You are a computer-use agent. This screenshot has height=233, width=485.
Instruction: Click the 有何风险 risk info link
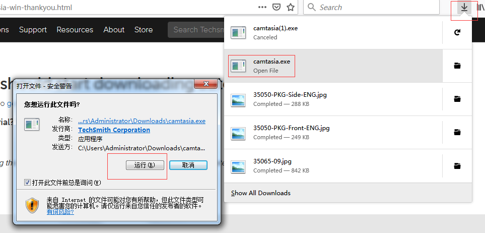(x=60, y=212)
